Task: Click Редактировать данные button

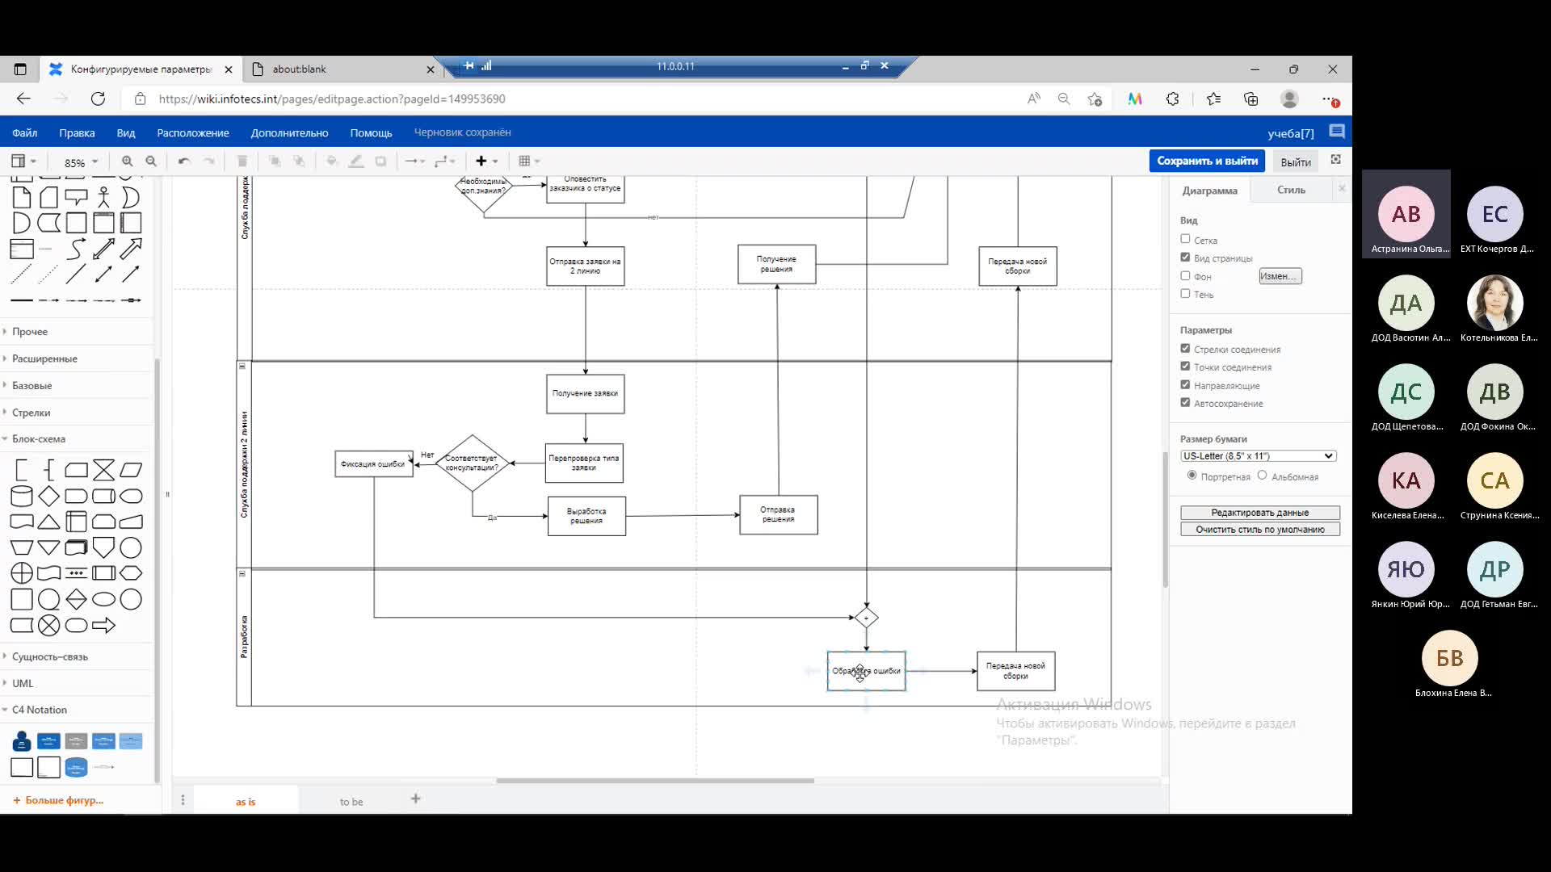Action: [x=1260, y=513]
